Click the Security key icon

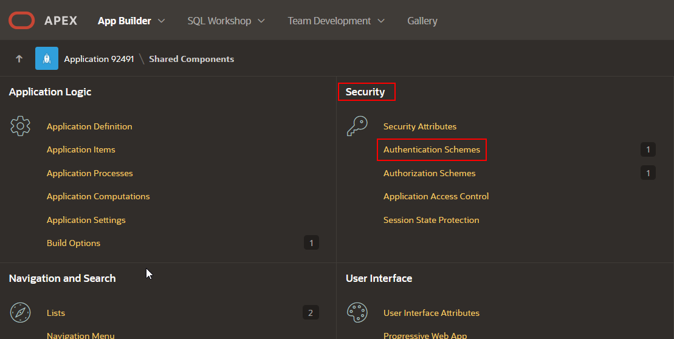(357, 126)
